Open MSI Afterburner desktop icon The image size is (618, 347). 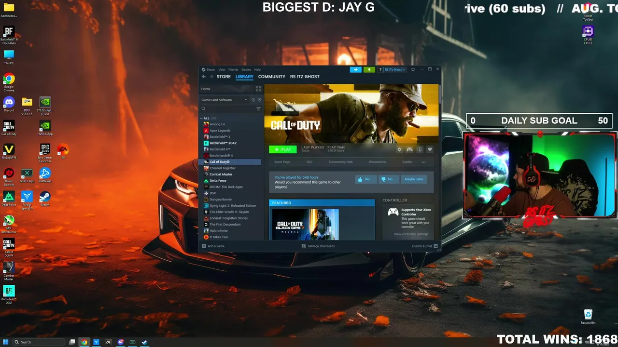point(9,224)
